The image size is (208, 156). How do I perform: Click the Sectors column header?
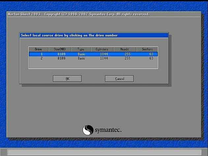pos(147,49)
